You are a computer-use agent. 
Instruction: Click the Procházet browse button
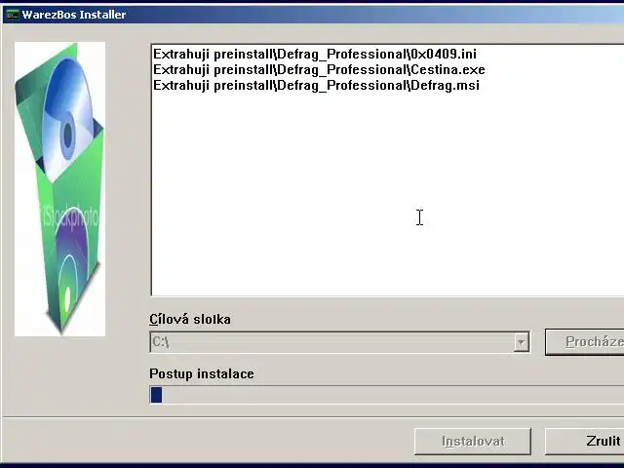[585, 342]
